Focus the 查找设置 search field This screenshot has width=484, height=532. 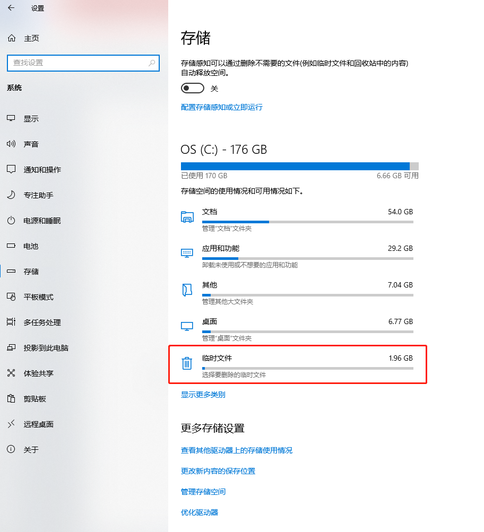pos(83,63)
